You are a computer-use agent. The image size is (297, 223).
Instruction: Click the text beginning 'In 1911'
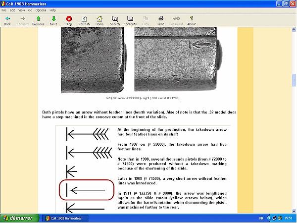point(172,200)
